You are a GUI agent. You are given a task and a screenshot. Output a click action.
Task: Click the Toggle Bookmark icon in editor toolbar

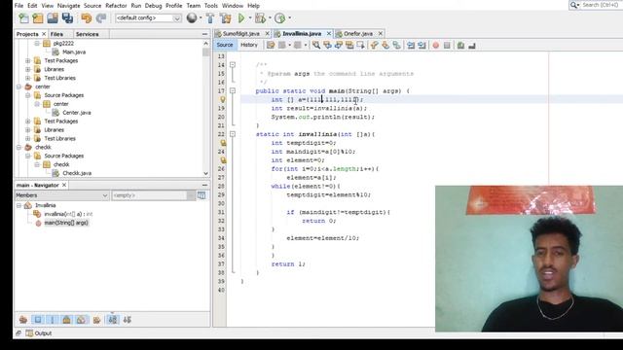pyautogui.click(x=396, y=46)
